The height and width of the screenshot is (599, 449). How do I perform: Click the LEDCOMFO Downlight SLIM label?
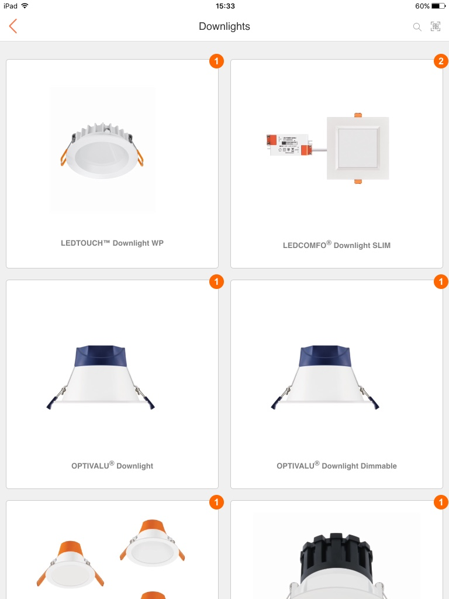click(337, 245)
